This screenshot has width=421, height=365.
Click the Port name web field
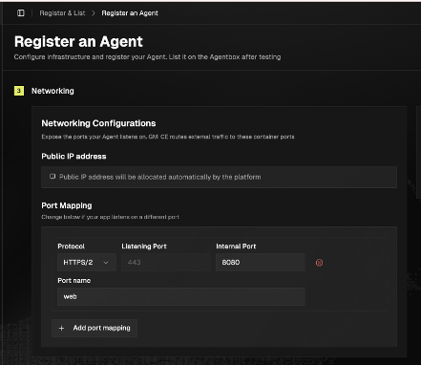point(181,296)
